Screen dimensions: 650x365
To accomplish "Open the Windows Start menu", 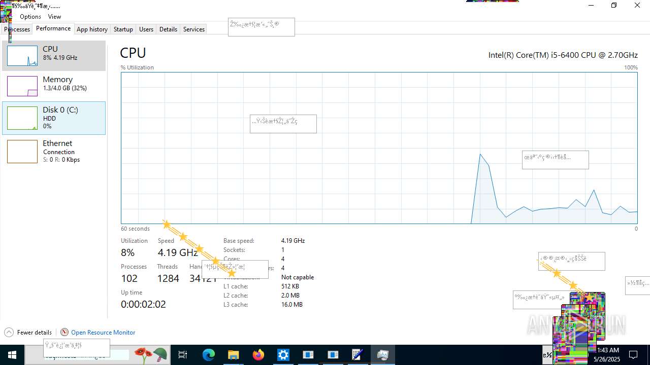I will coord(12,355).
